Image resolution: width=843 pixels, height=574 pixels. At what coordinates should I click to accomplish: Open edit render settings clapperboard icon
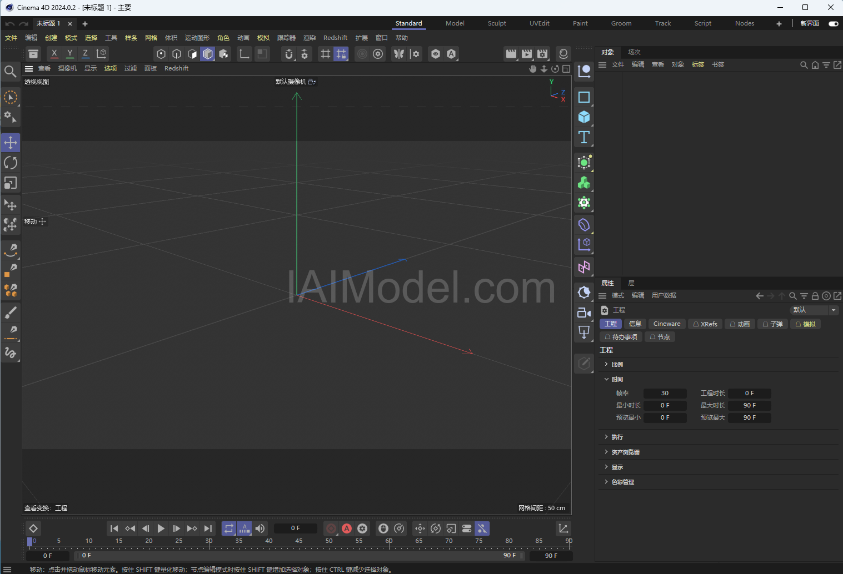[542, 54]
